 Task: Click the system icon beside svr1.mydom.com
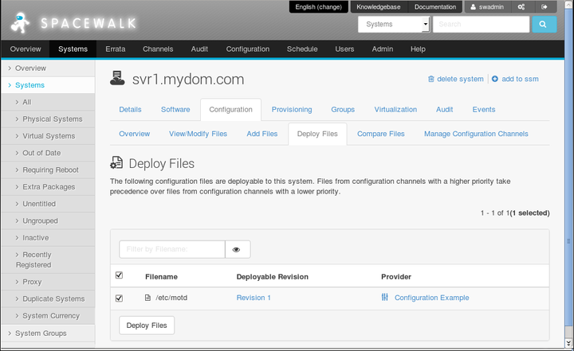(117, 78)
